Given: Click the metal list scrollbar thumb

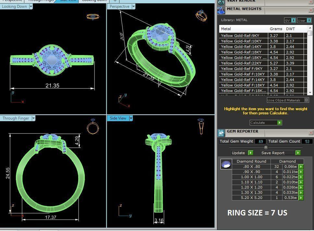Looking at the screenshot, I should pyautogui.click(x=310, y=33).
